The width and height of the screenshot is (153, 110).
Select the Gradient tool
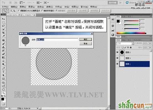[3, 57]
